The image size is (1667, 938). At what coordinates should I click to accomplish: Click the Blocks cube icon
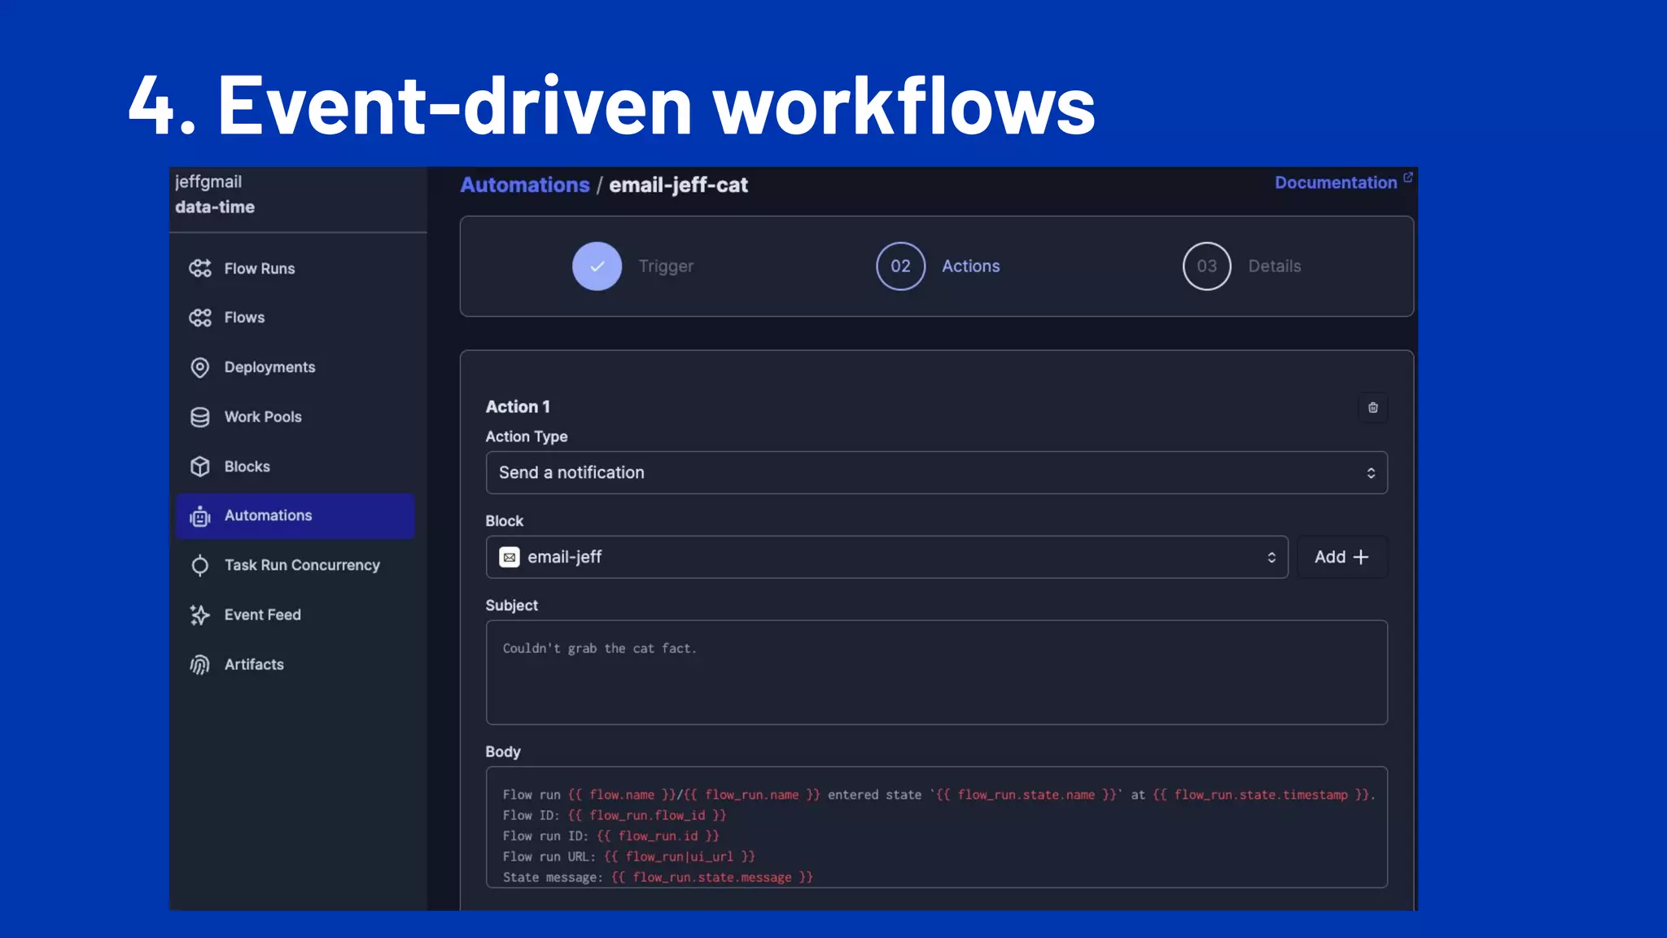tap(199, 467)
